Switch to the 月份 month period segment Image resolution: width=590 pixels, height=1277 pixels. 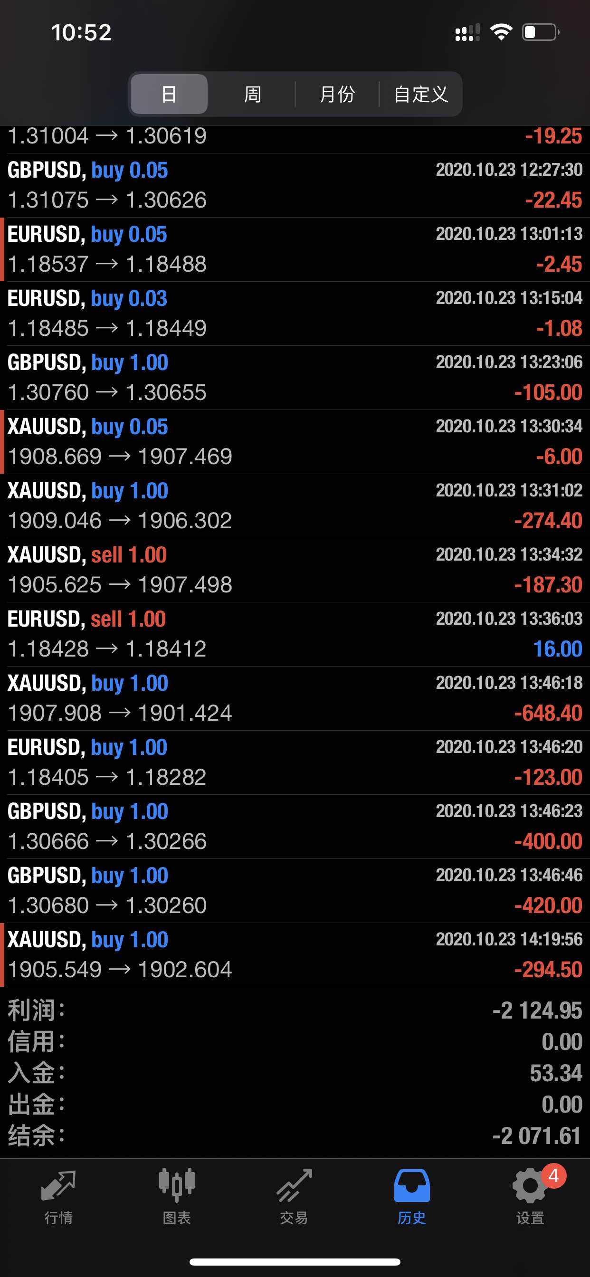pyautogui.click(x=337, y=94)
